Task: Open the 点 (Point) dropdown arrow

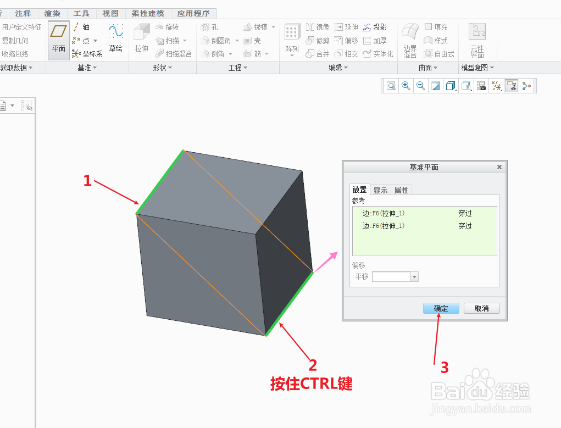Action: [x=95, y=40]
